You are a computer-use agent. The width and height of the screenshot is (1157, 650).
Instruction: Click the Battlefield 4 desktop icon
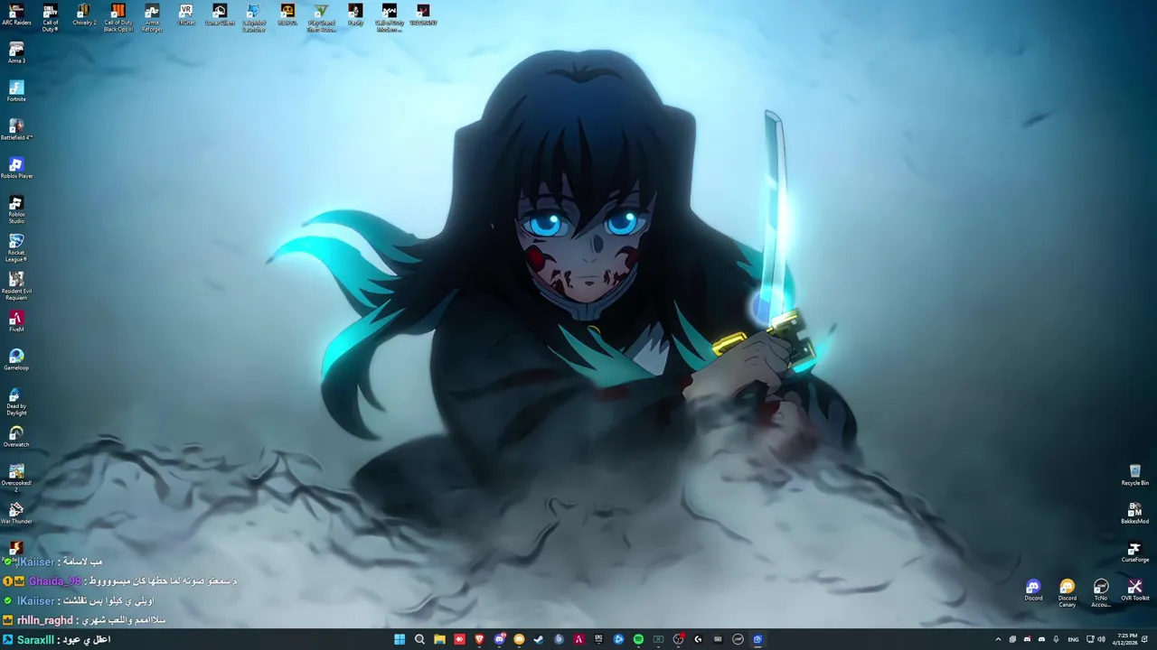point(16,129)
